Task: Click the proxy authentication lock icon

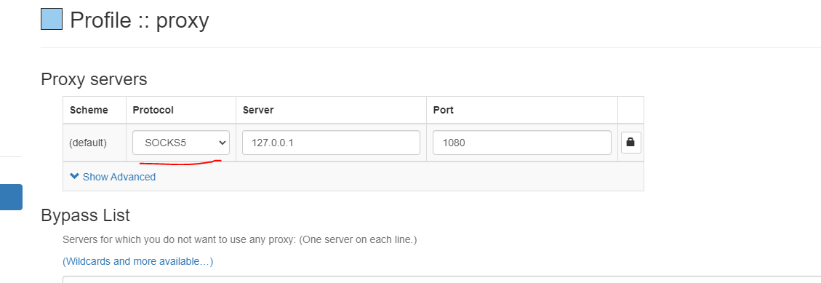Action: click(x=631, y=142)
